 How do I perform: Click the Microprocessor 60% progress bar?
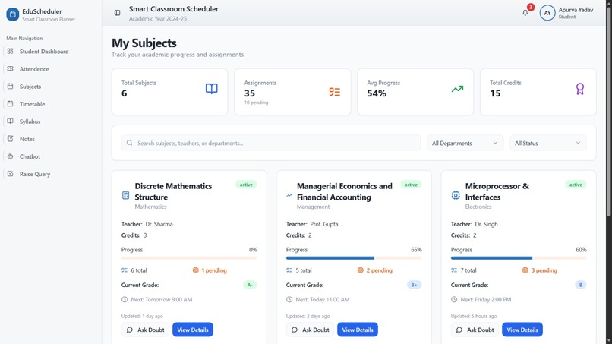(519, 258)
